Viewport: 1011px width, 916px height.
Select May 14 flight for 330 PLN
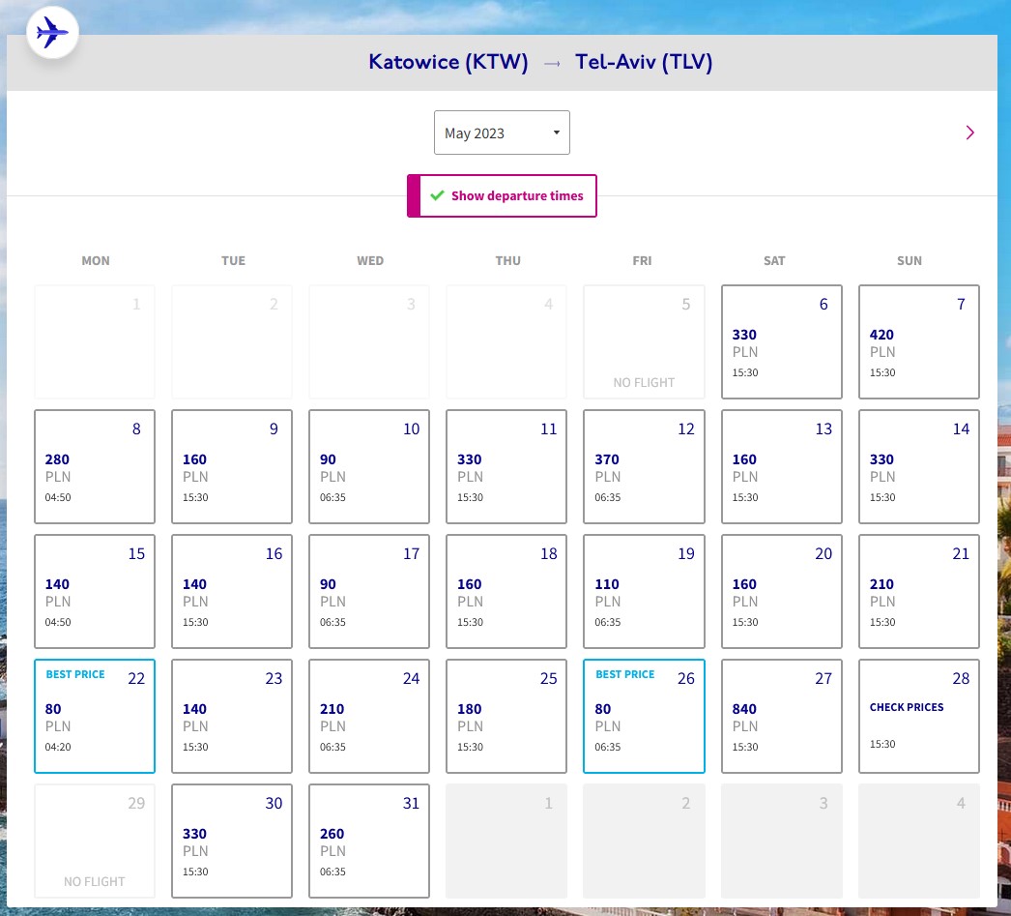point(919,466)
